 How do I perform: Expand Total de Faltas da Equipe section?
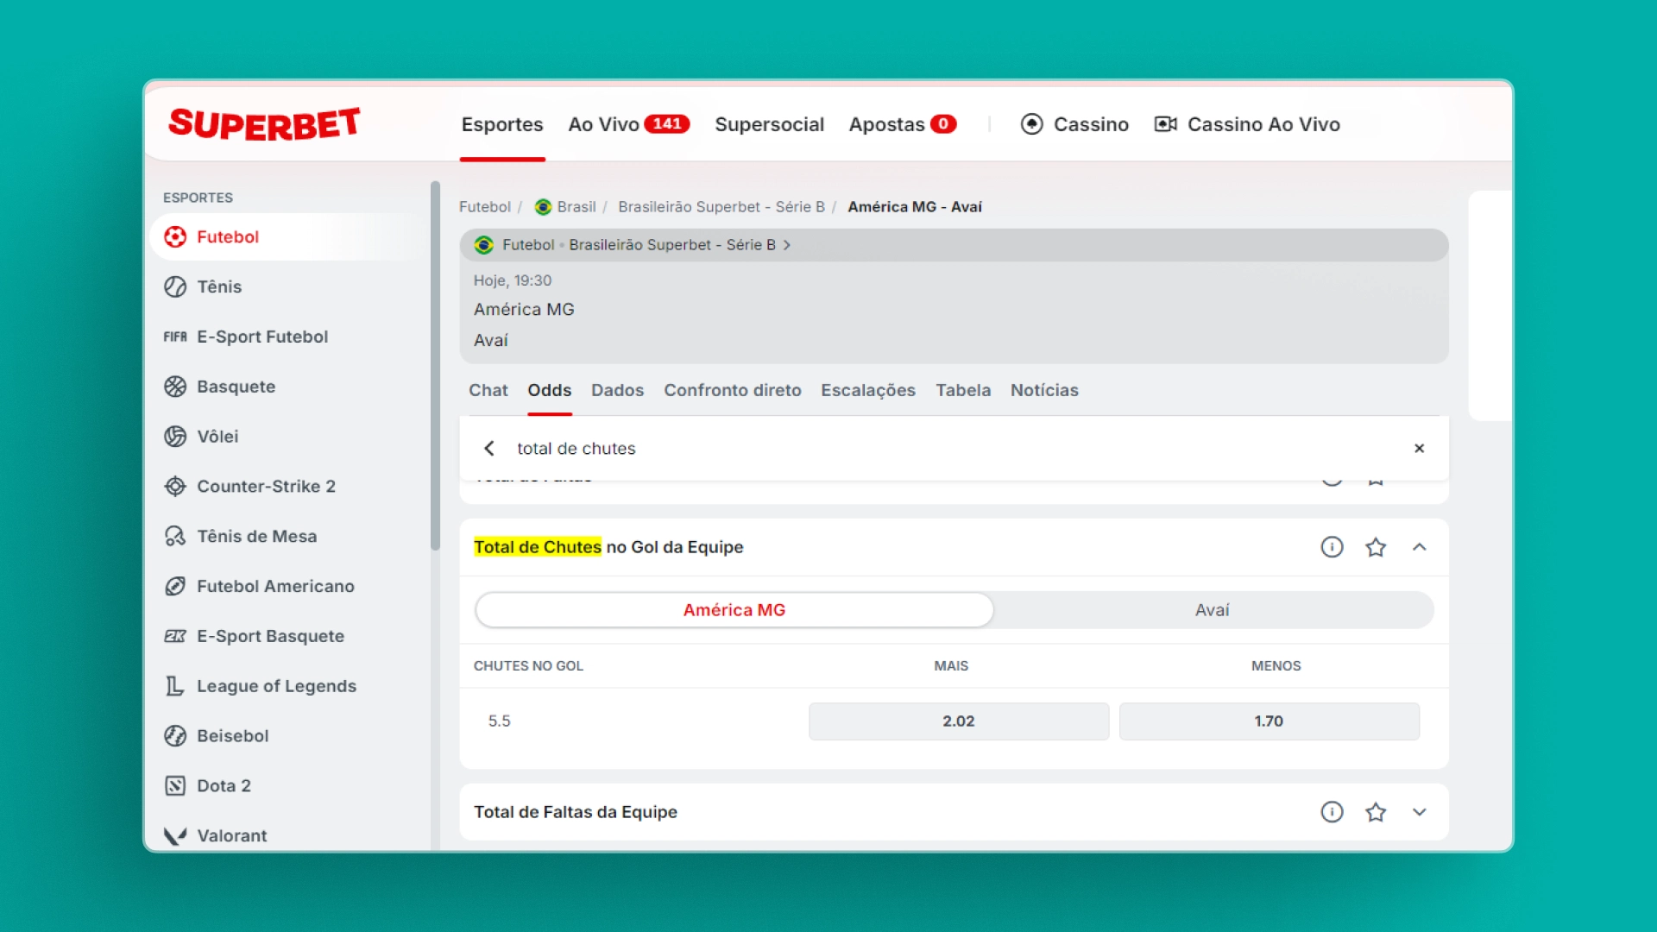[1419, 812]
